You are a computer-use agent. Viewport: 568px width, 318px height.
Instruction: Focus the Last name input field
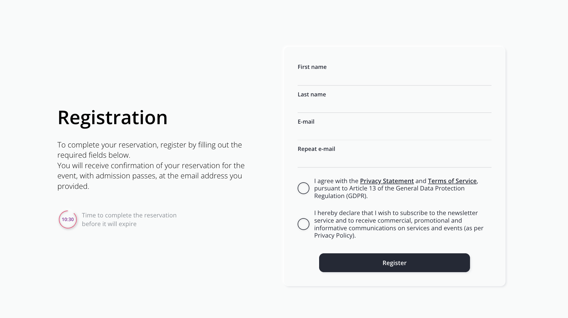pos(394,106)
